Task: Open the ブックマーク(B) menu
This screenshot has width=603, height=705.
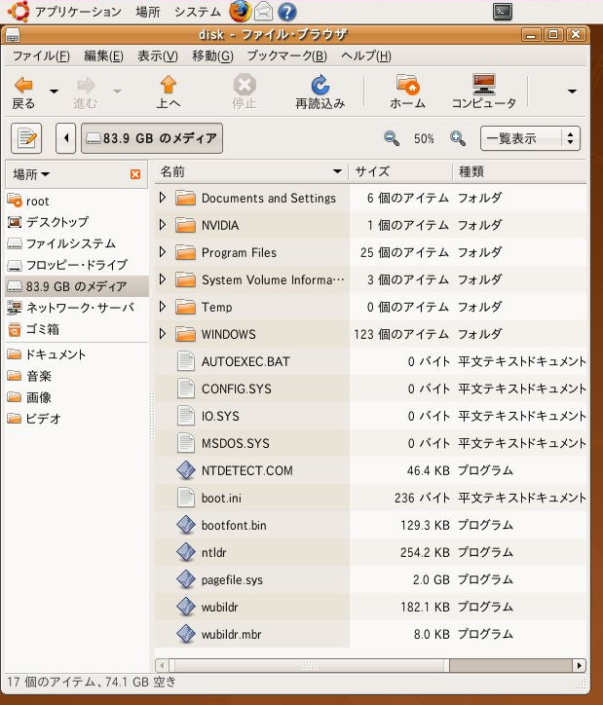Action: [x=286, y=56]
